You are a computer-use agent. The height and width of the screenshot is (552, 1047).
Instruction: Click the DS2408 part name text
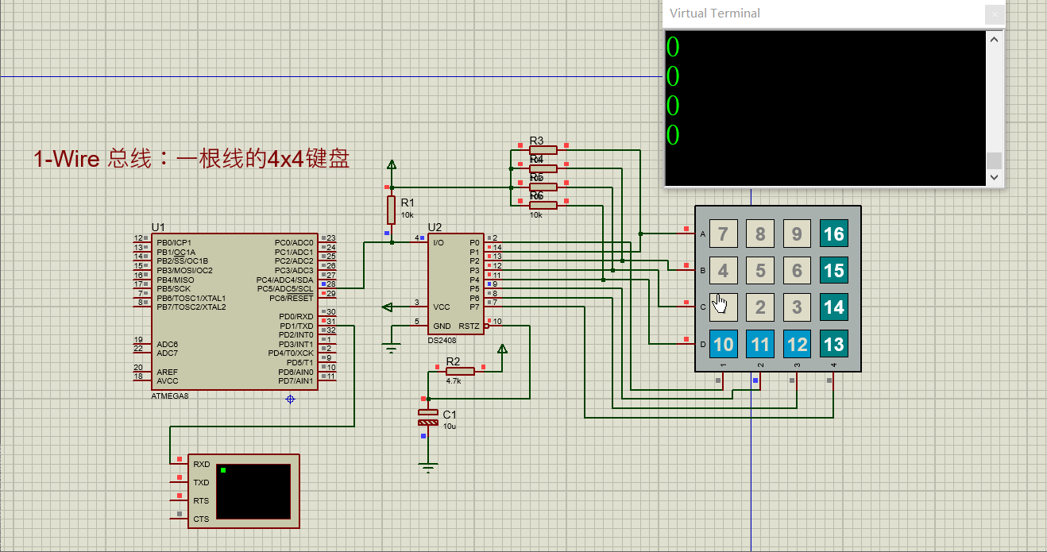442,340
